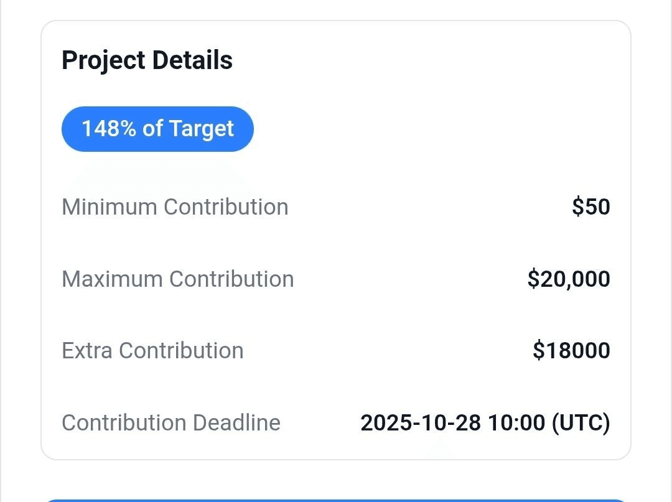The image size is (672, 502).
Task: Select the $20,000 maximum contribution value
Action: click(x=569, y=279)
